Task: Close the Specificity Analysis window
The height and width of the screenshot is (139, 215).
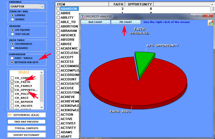Action: [208, 16]
